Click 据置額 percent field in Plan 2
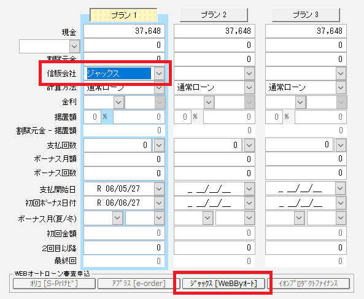Screen dimensions: 364x299 182,117
